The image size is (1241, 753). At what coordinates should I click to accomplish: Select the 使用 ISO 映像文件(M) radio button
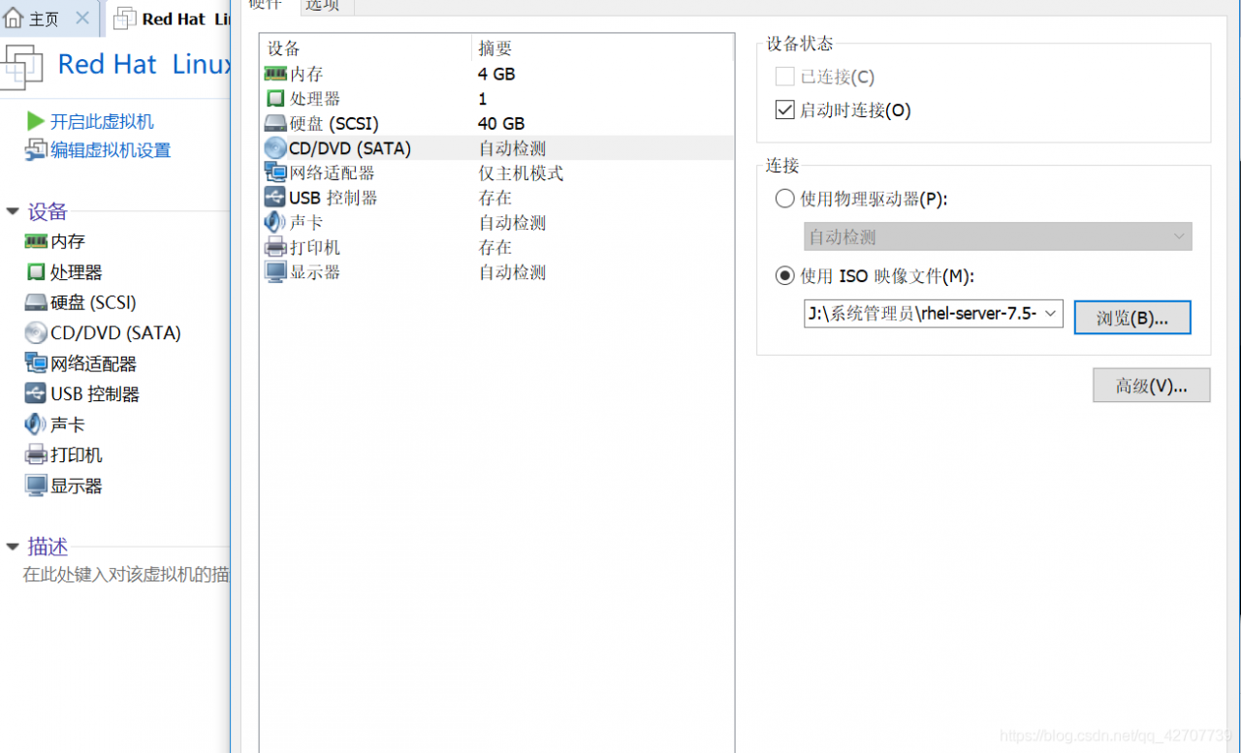785,276
